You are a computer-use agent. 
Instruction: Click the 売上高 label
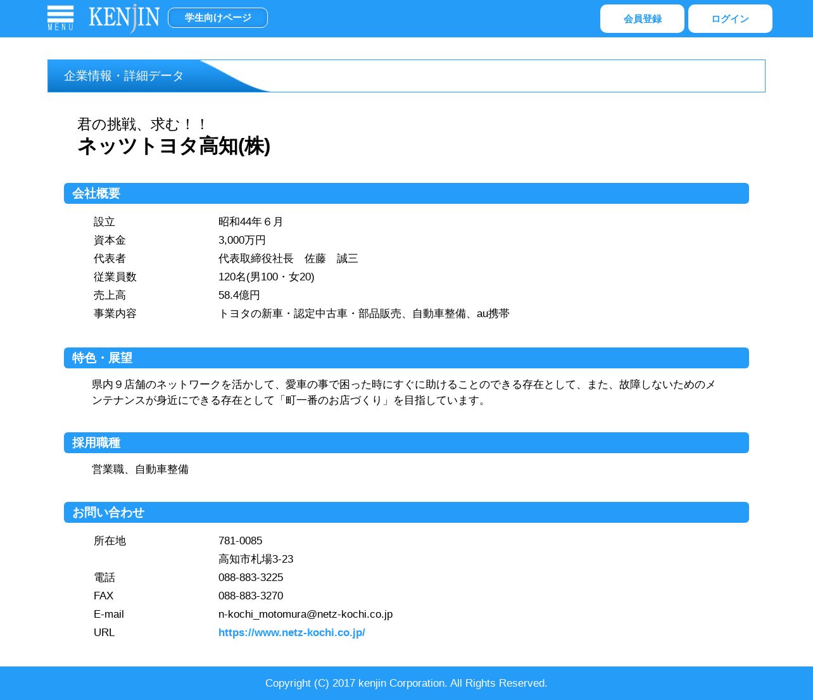tap(110, 295)
